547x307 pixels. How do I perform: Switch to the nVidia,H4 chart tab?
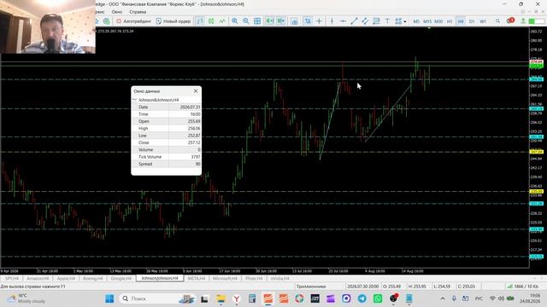click(279, 279)
